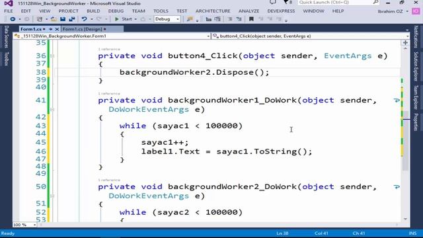423x238 pixels.
Task: Click the Decrease Indent icon
Action: (209, 19)
